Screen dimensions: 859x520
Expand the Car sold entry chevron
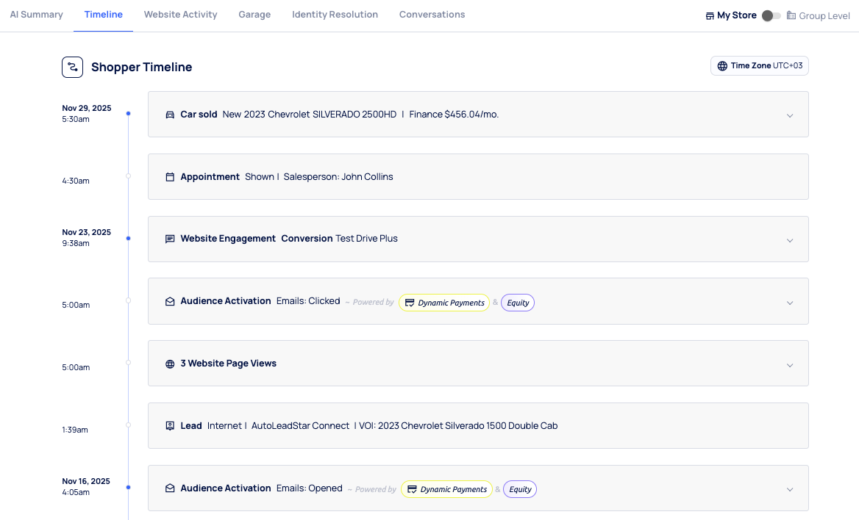click(x=790, y=115)
